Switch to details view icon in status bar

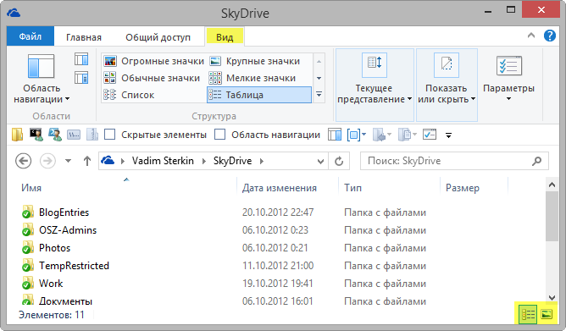528,314
